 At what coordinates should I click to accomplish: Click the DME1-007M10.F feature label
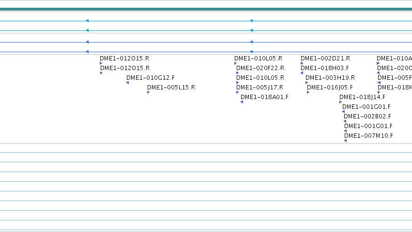pyautogui.click(x=368, y=136)
